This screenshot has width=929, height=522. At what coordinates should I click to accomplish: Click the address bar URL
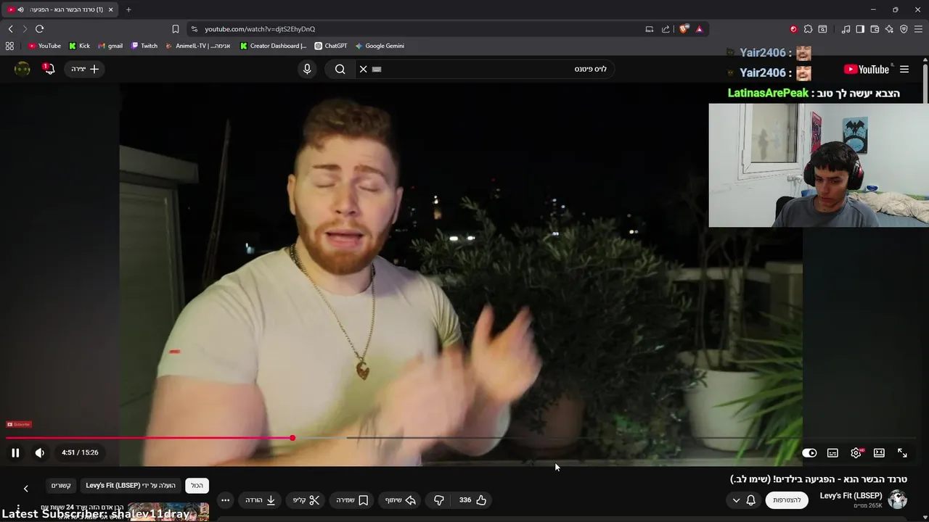260,29
